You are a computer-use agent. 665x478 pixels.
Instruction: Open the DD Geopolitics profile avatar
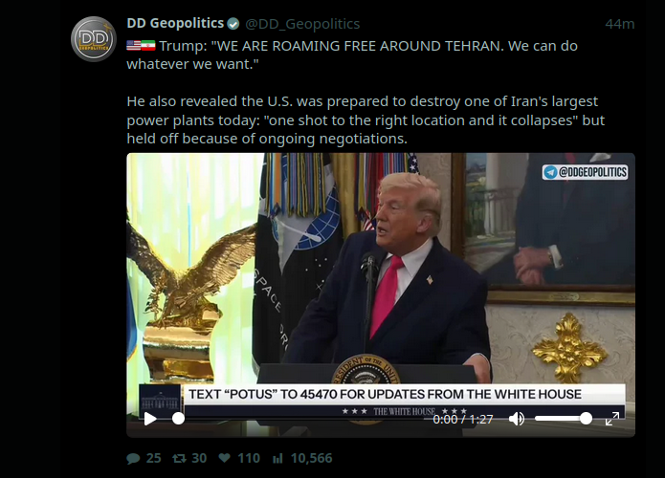coord(94,39)
